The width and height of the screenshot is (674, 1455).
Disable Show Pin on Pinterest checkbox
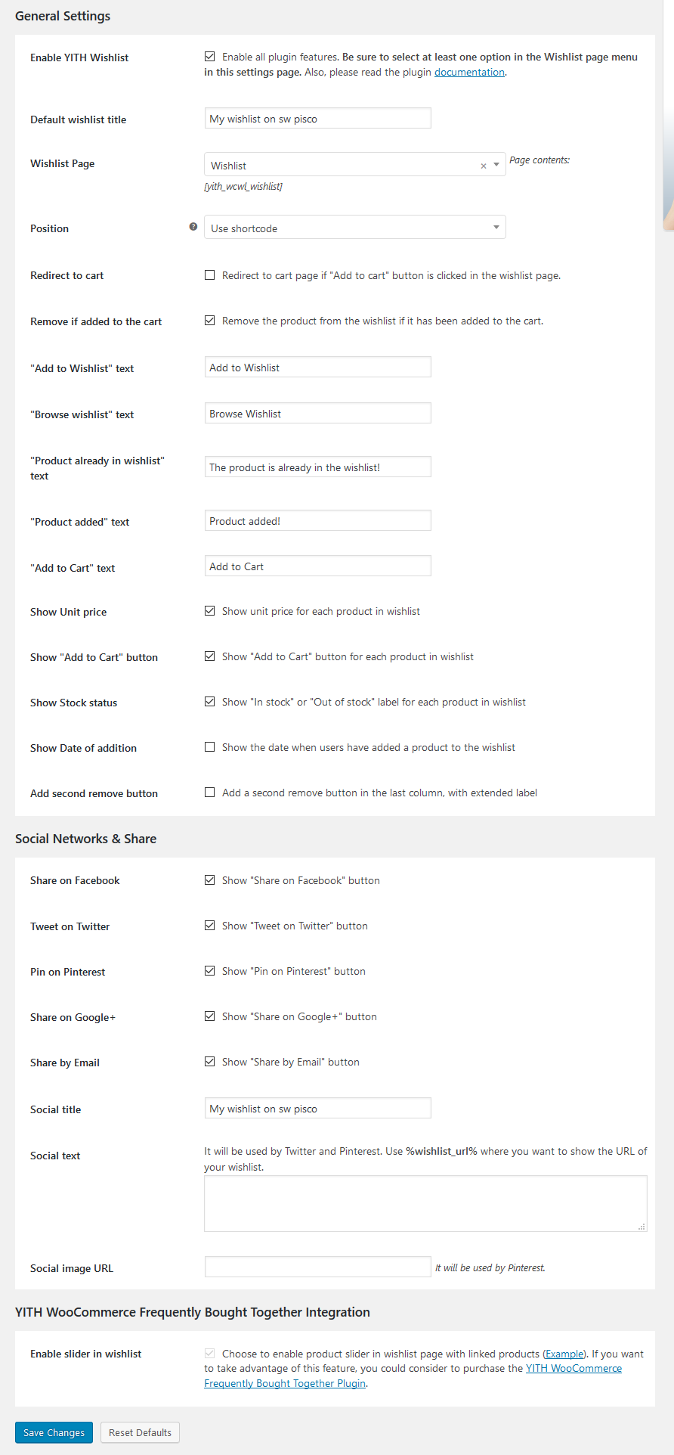click(210, 971)
